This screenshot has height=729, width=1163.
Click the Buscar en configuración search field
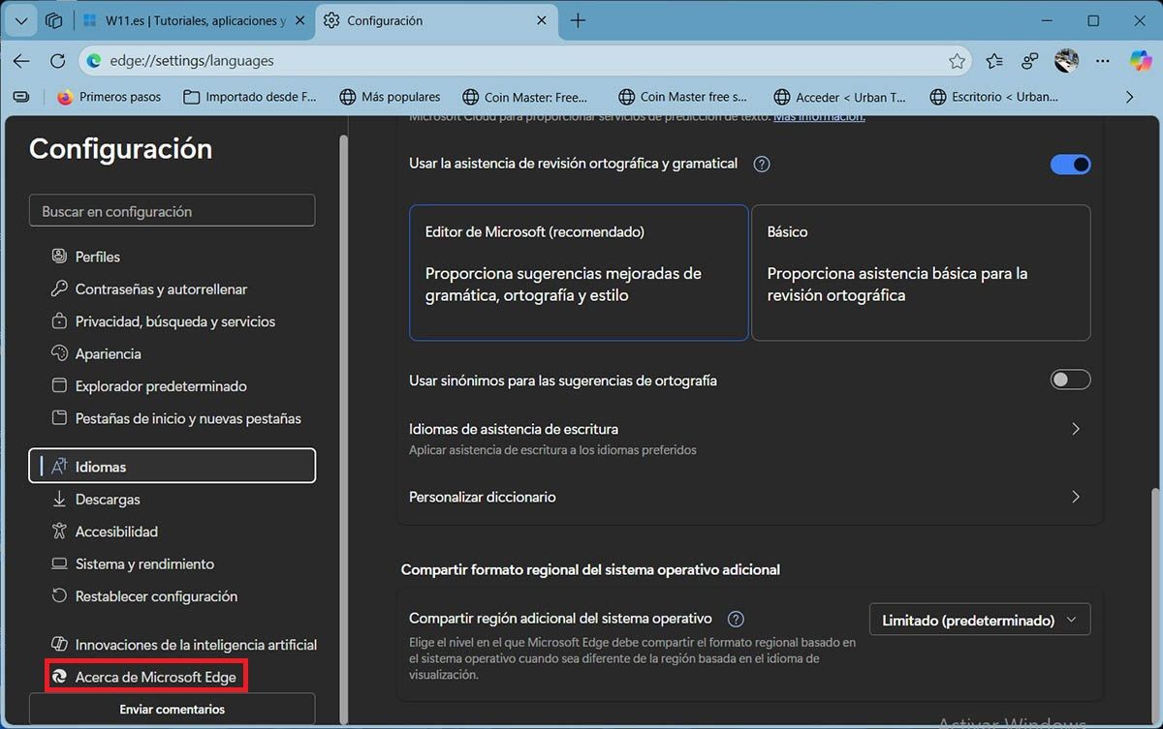(x=172, y=211)
